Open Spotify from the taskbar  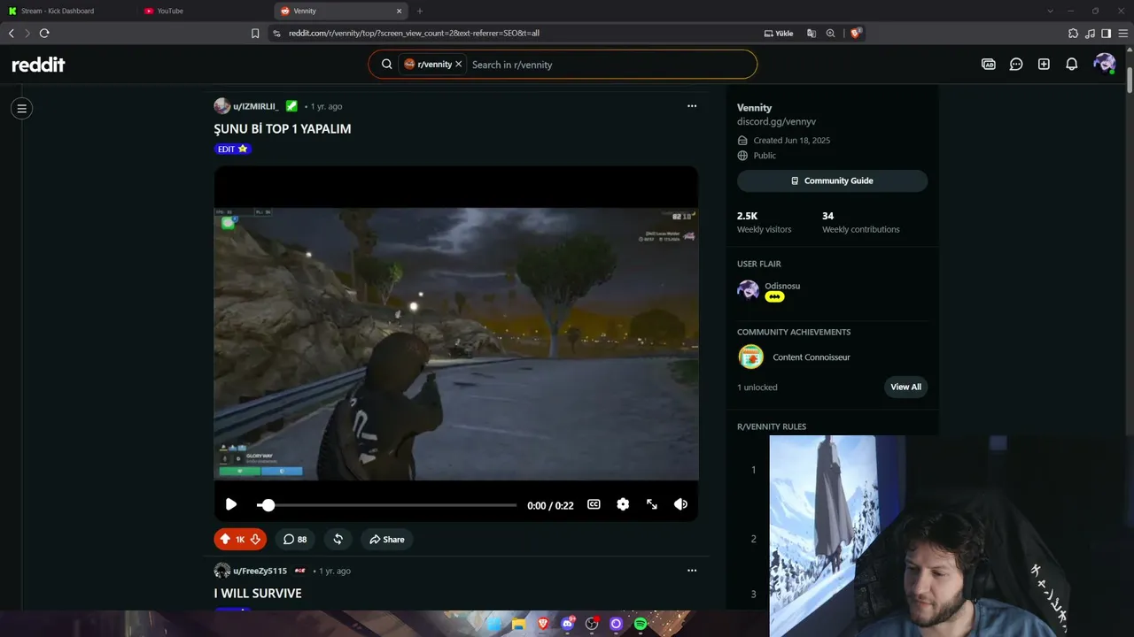(x=641, y=624)
